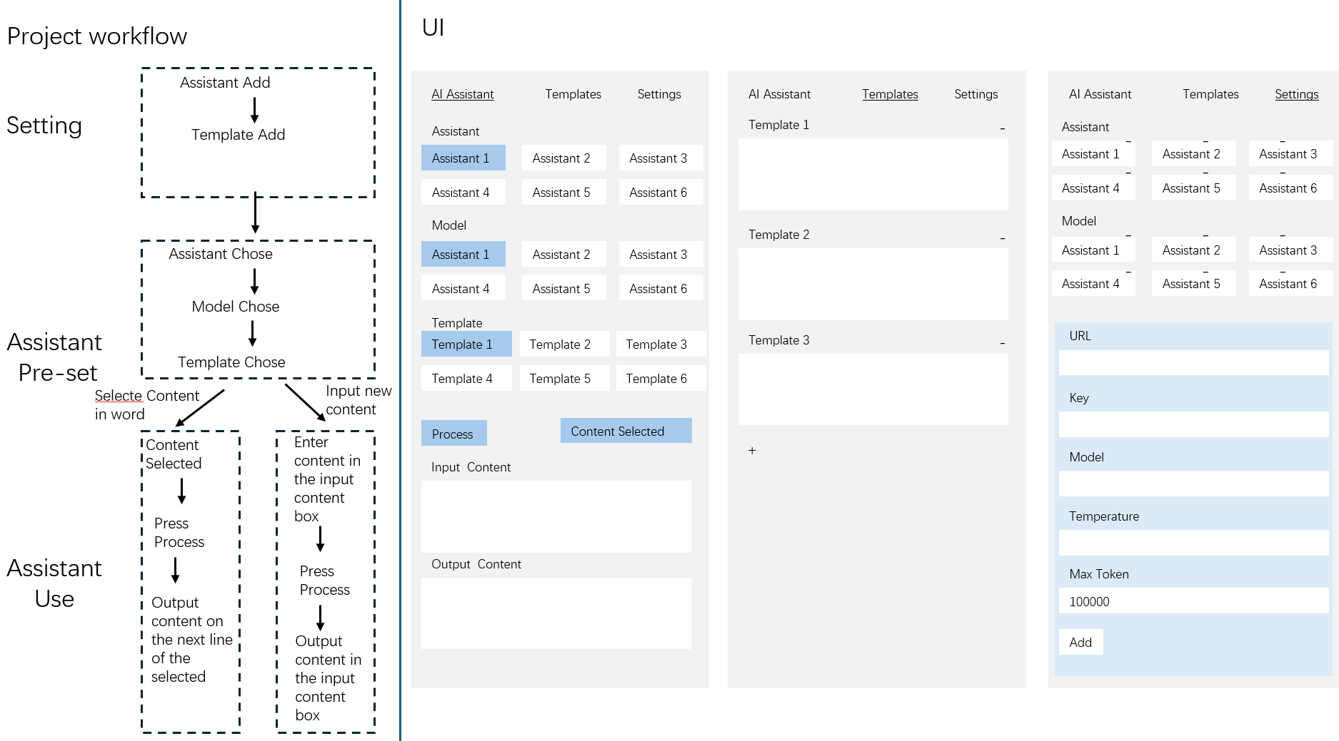This screenshot has width=1339, height=741.
Task: Click minus above Assistant 2 in Settings Model section
Action: click(x=1205, y=235)
